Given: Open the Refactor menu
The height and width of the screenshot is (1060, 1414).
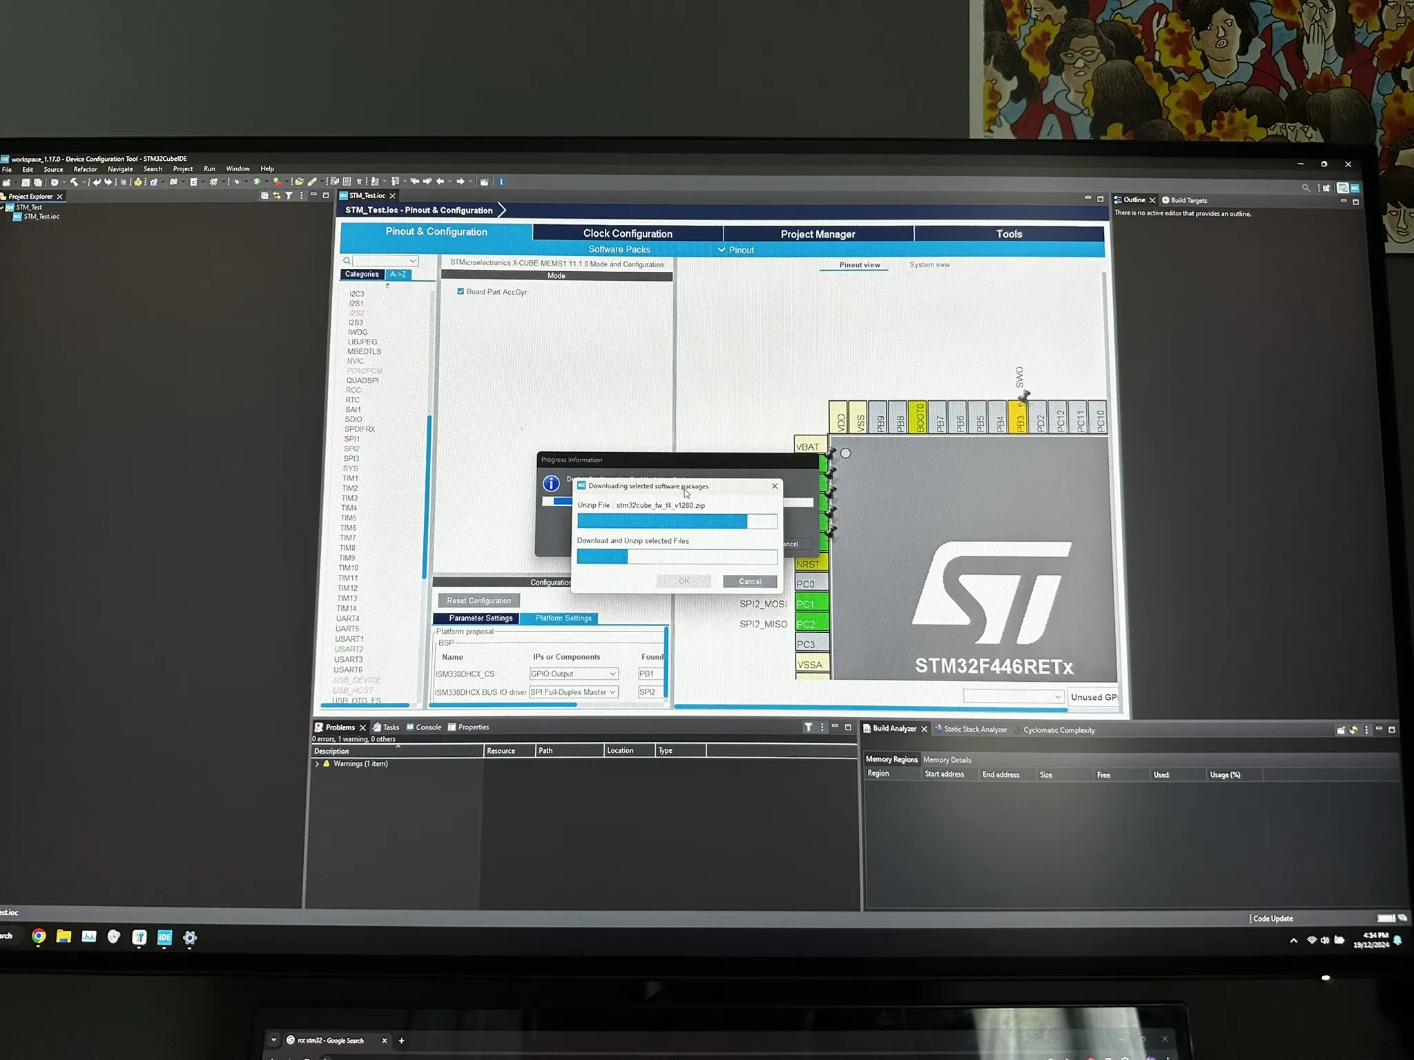Looking at the screenshot, I should click(86, 170).
